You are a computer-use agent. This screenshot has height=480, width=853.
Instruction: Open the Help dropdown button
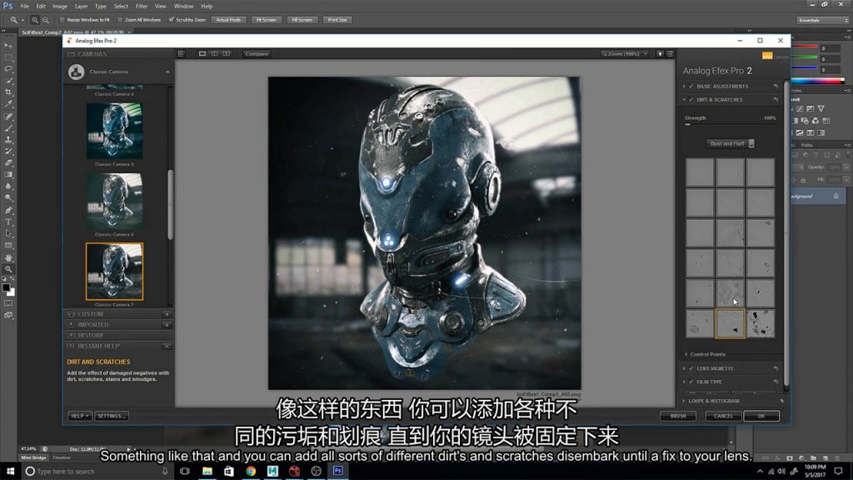[x=79, y=416]
